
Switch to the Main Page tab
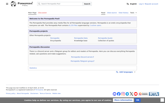click(32, 13)
